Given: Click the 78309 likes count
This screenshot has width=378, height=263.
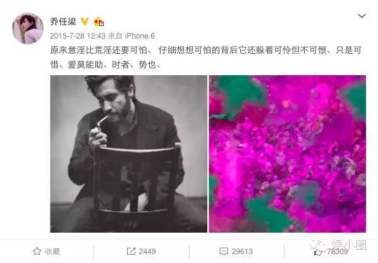Looking at the screenshot, I should (338, 252).
